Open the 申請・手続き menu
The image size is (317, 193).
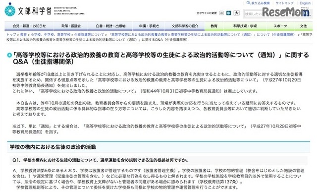point(149,26)
